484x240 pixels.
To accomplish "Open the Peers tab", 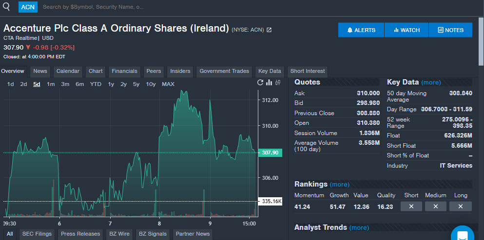I will [x=154, y=71].
